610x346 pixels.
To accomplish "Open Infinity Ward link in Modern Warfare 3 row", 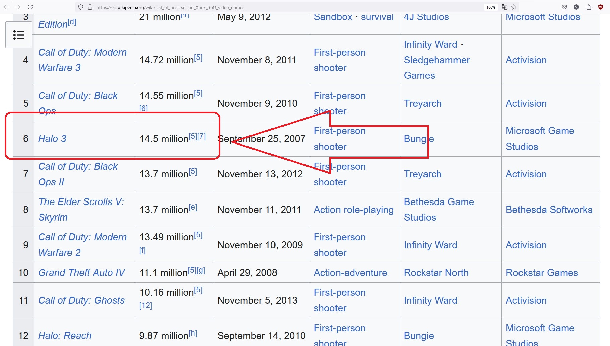I will (430, 44).
